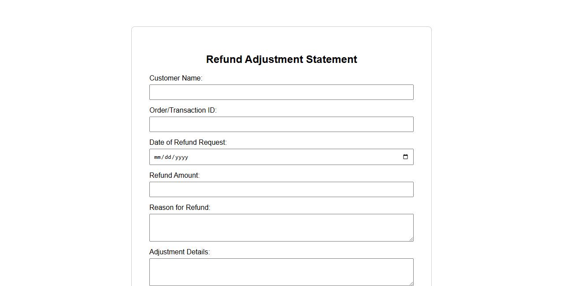Click the Adjustment Details resize handle
The width and height of the screenshot is (563, 286).
411,283
